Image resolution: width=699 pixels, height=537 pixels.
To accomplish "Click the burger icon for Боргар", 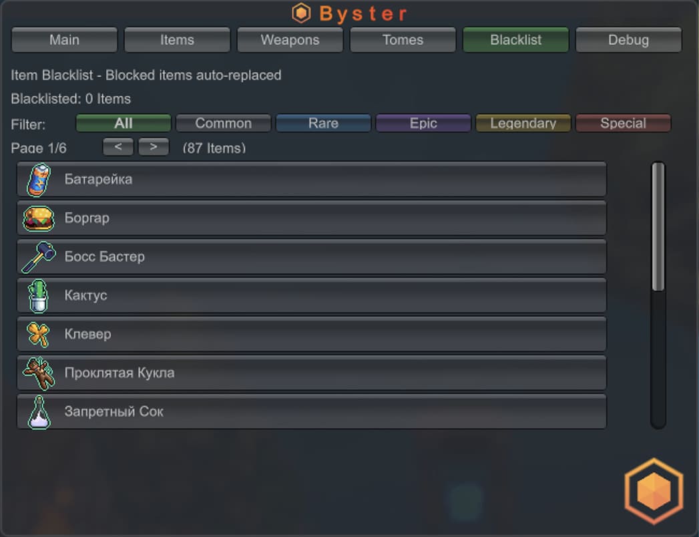I will 39,218.
